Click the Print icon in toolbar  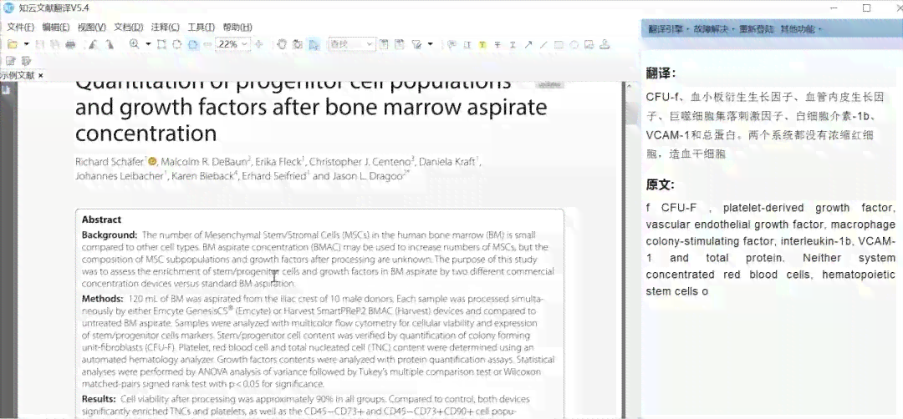coord(70,44)
